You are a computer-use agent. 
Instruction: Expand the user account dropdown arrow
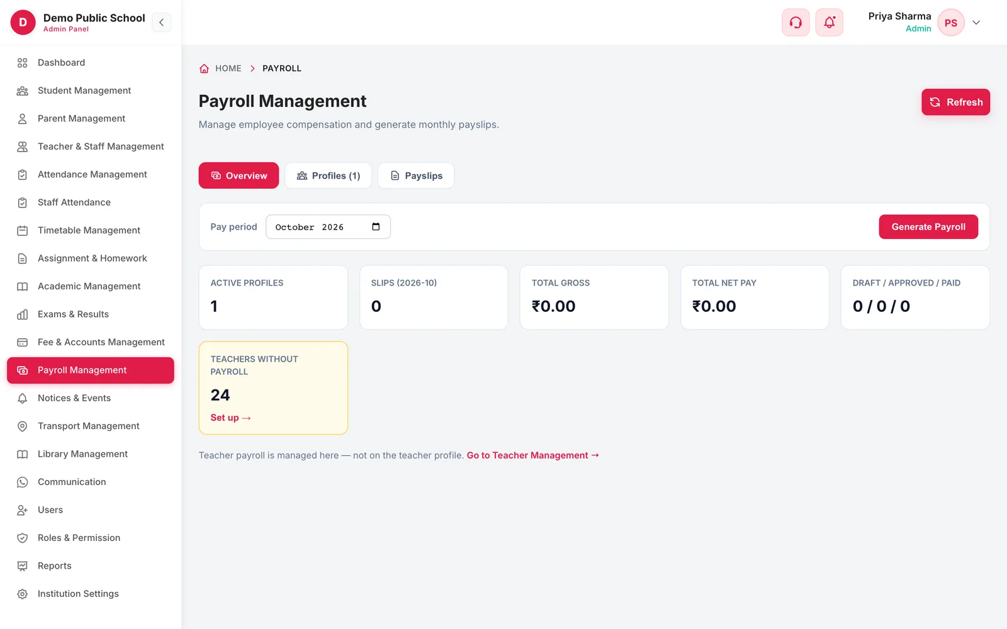[976, 23]
